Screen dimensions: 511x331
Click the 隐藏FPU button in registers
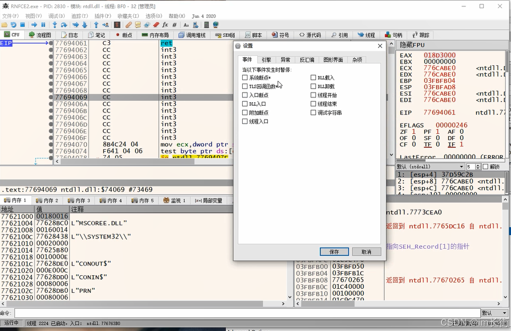(412, 45)
